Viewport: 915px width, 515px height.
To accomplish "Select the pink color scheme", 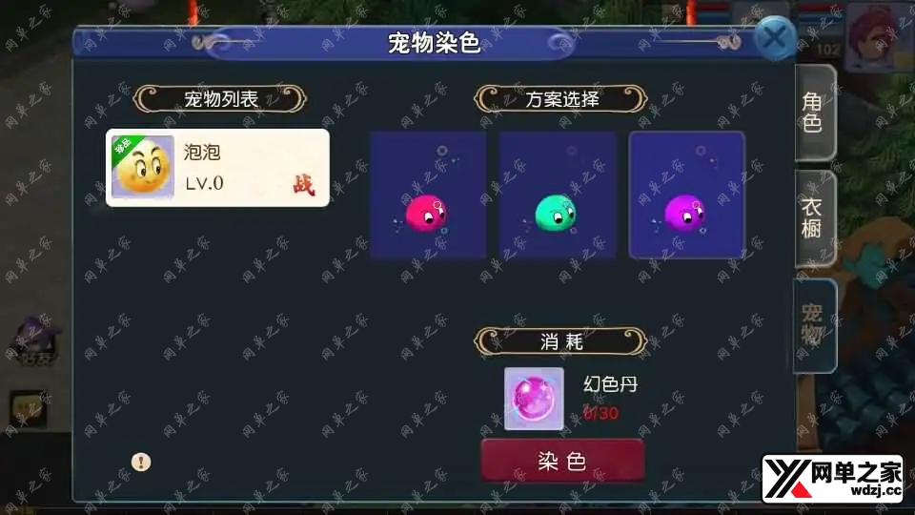I will pos(428,195).
